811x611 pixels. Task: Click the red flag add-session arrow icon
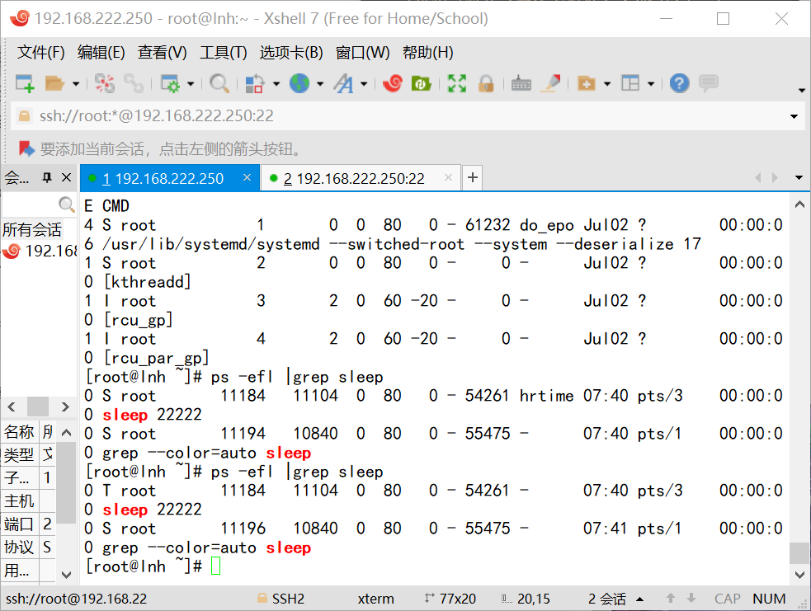(26, 149)
